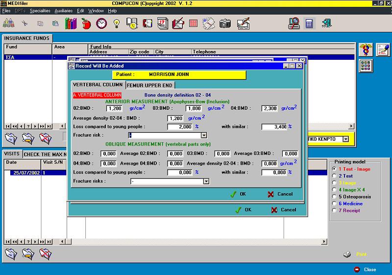This screenshot has height=275, width=392.
Task: Click the light bulb toolbar icon
Action: (x=117, y=24)
